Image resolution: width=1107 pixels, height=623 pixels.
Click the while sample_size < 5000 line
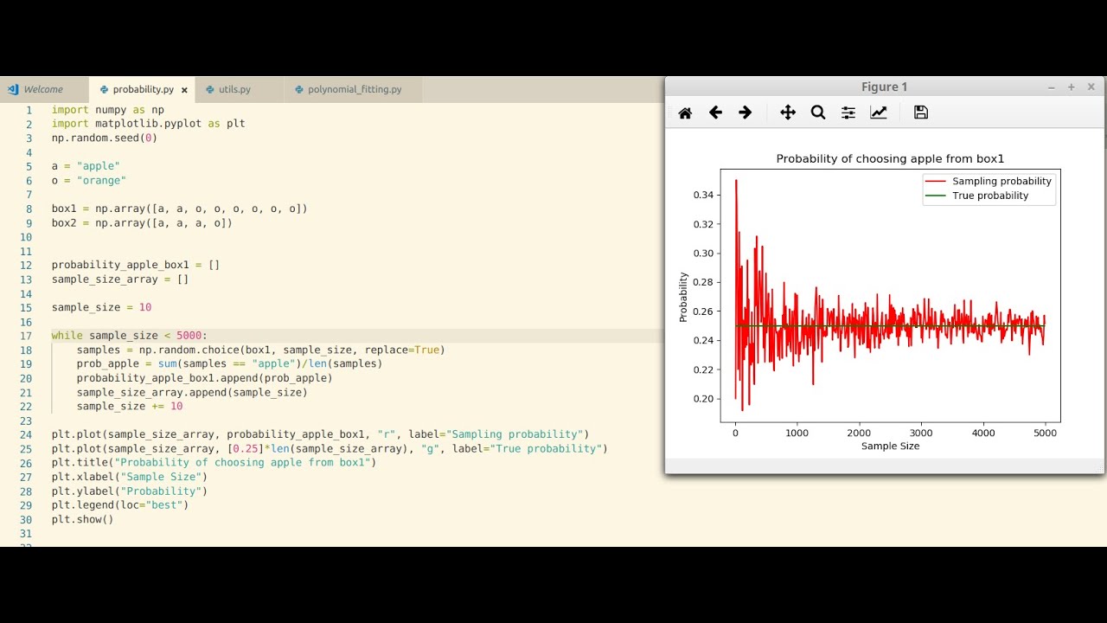click(x=130, y=336)
